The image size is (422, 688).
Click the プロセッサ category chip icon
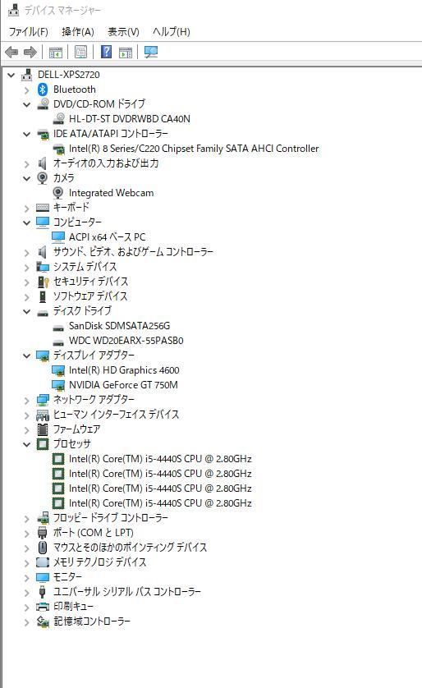[x=43, y=444]
